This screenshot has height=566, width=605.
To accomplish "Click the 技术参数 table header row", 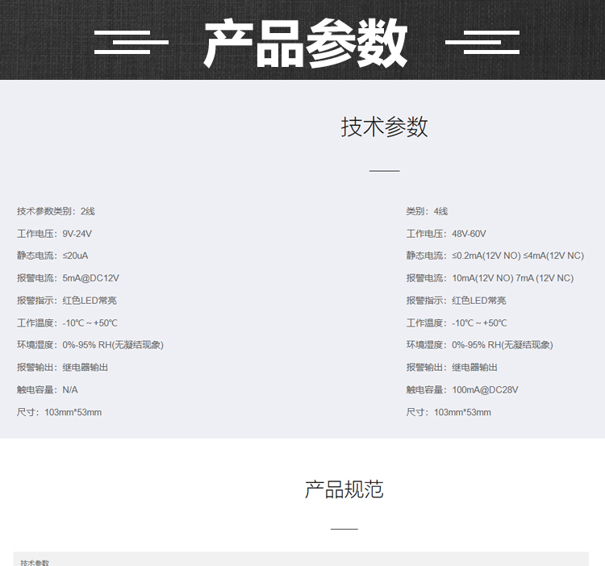I will (301, 560).
